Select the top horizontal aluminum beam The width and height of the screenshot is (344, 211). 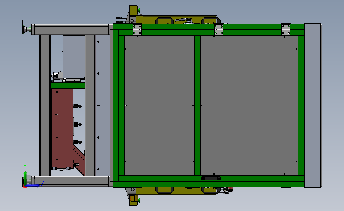[71, 29]
